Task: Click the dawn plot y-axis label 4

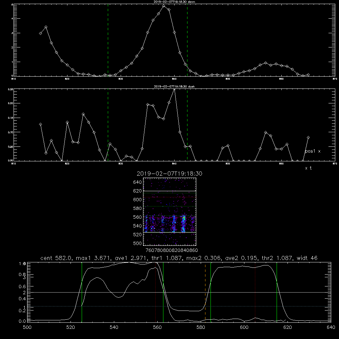Action: click(12, 19)
